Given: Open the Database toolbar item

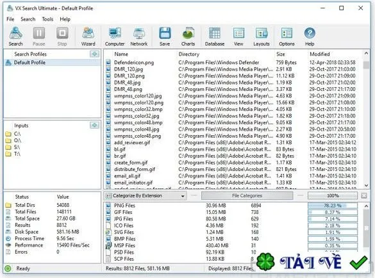Looking at the screenshot, I should coord(215,37).
